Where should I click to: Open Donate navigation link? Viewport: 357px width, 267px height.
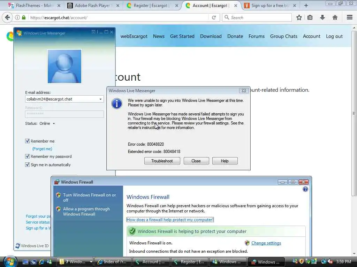[x=235, y=36]
